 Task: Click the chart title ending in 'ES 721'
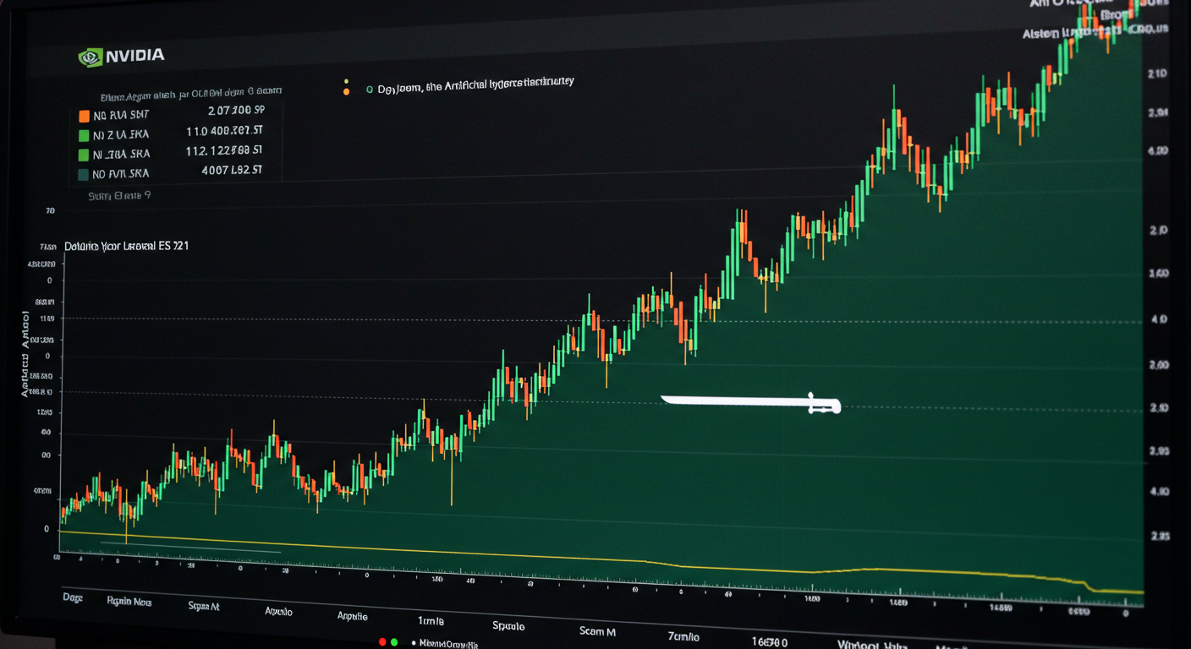point(127,246)
